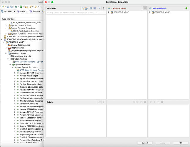Click the OK button
The height and width of the screenshot is (147, 190).
pyautogui.click(x=181, y=143)
